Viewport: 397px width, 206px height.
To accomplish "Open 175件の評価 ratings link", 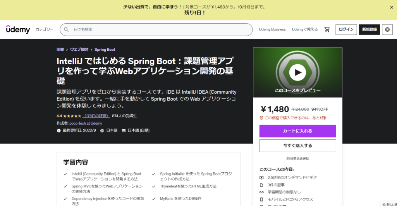I will (x=96, y=116).
